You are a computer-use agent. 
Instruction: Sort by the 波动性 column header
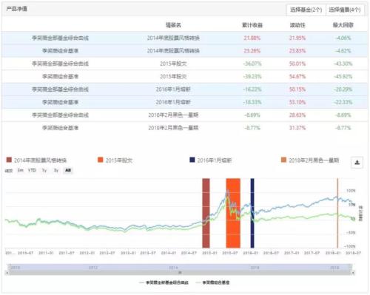pos(297,25)
